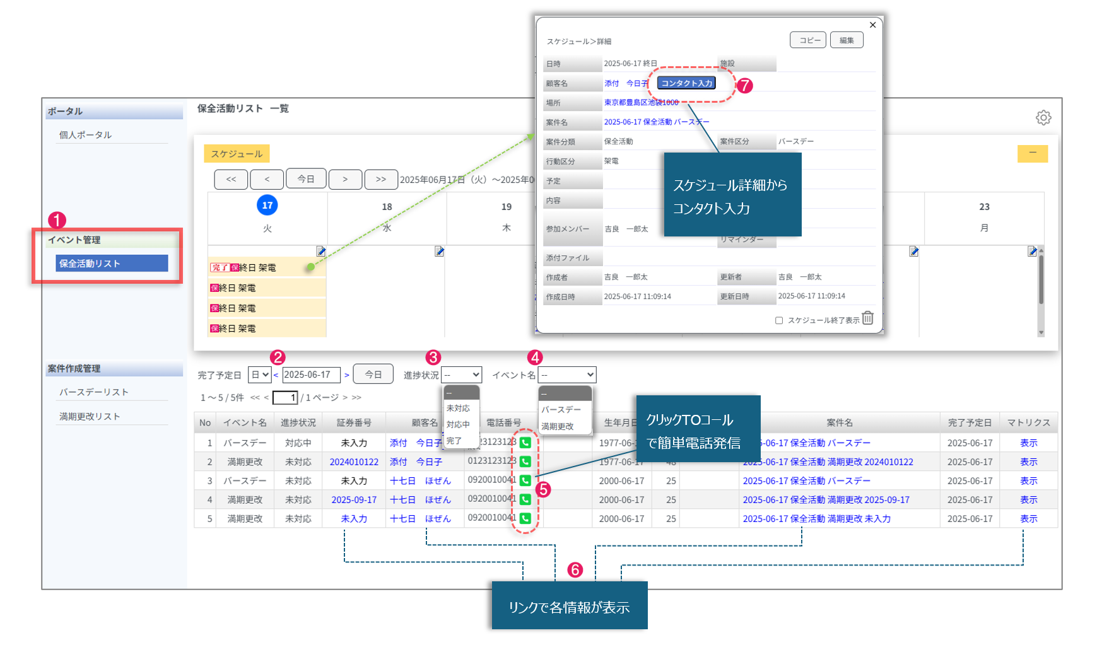Open customer link 十七日 ほぜん in row 3
The image size is (1102, 645).
point(420,481)
